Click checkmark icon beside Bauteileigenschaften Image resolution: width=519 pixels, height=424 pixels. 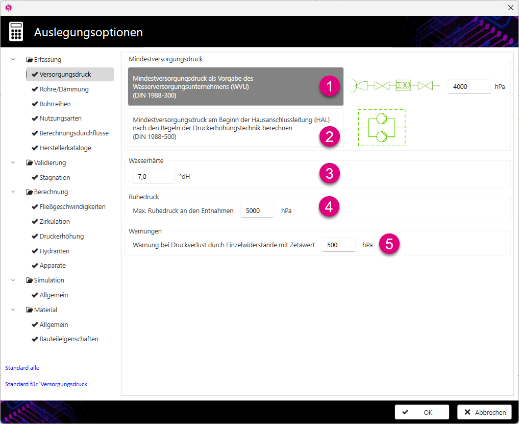click(35, 339)
